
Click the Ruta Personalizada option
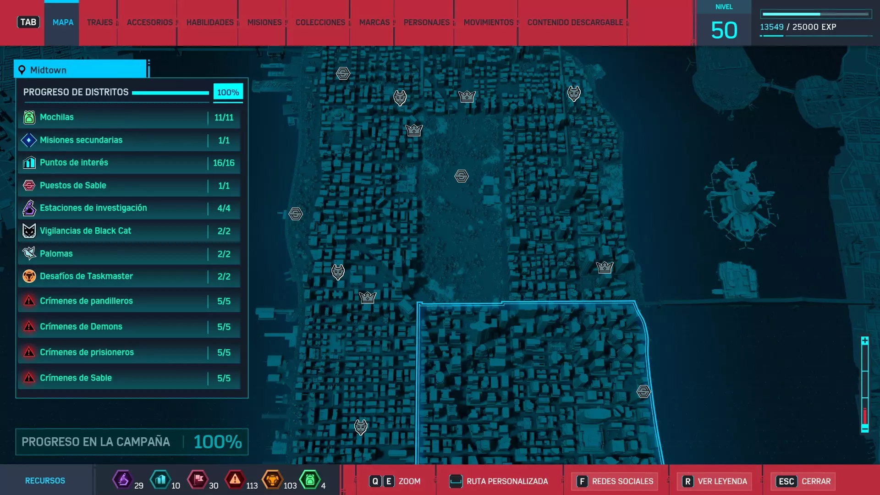(499, 481)
